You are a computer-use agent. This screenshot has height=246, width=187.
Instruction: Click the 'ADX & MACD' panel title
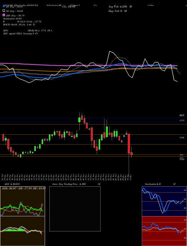click(12, 184)
